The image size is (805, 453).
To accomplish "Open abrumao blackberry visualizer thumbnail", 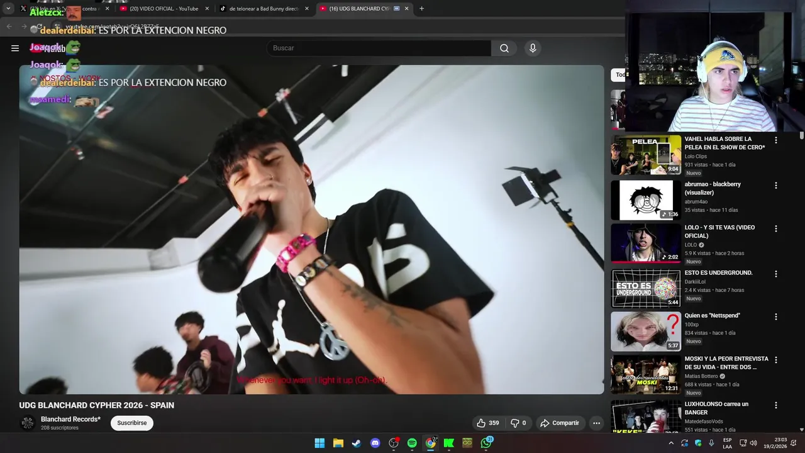I will [646, 200].
